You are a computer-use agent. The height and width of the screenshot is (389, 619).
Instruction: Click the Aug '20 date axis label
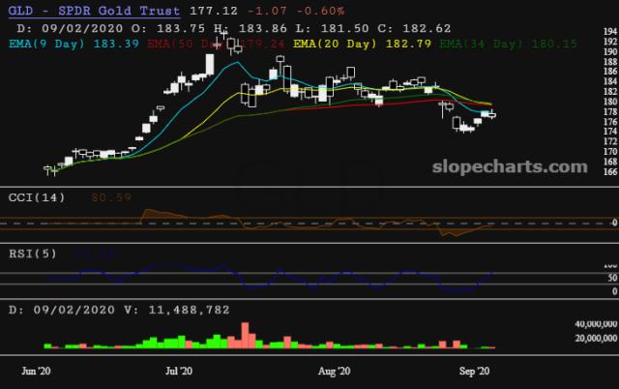pyautogui.click(x=335, y=372)
